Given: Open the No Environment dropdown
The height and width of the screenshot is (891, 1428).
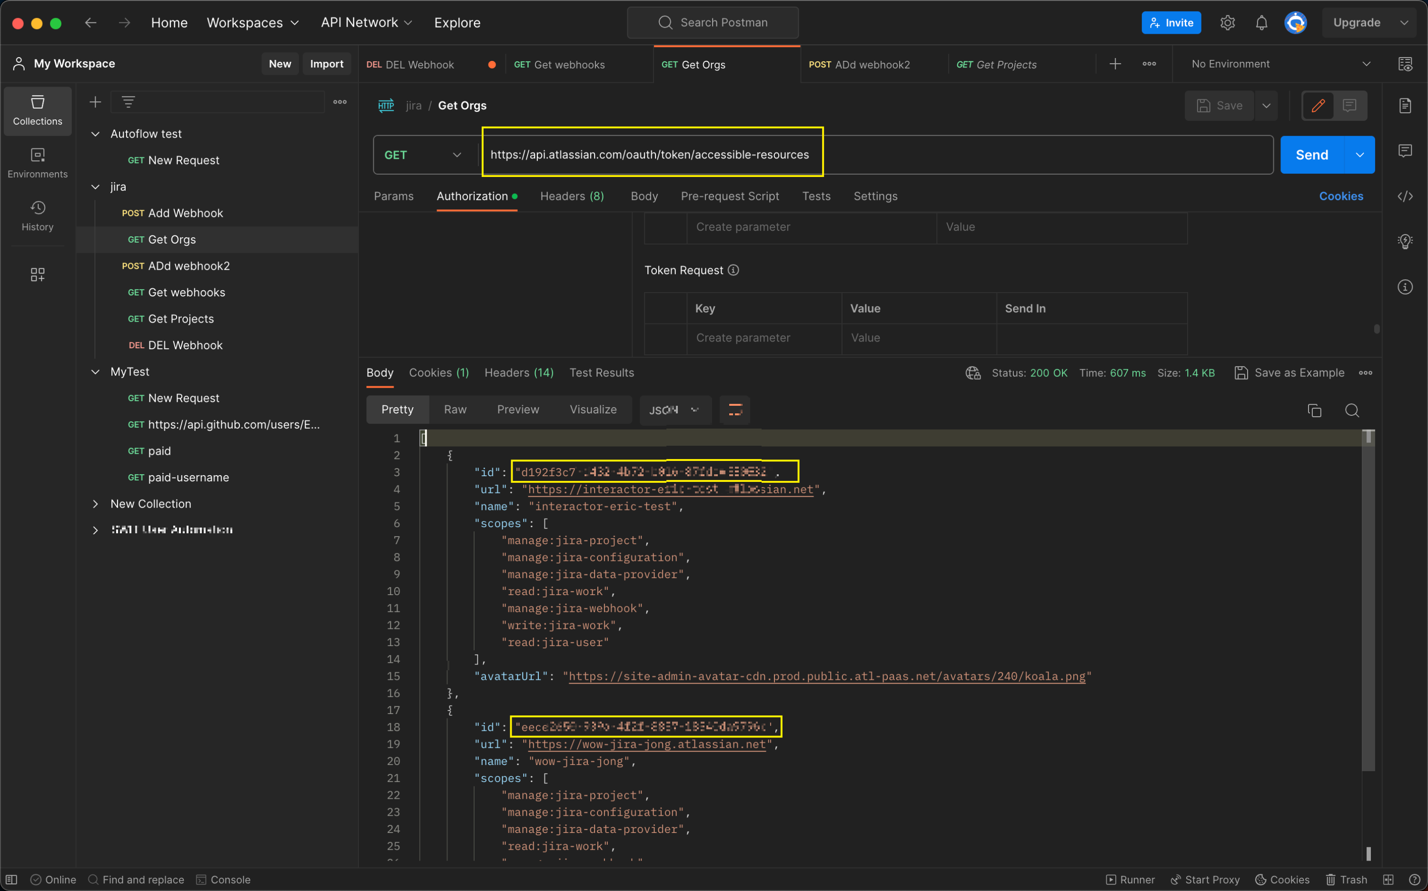Looking at the screenshot, I should coord(1280,64).
